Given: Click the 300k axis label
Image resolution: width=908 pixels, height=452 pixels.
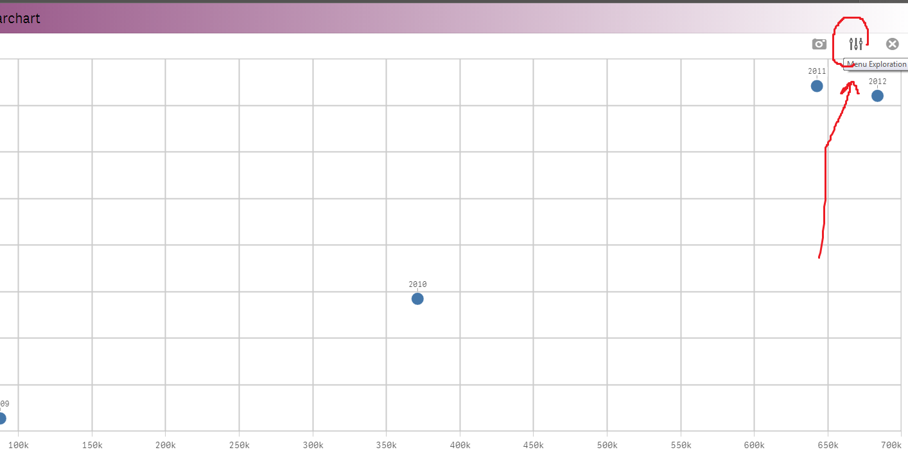Looking at the screenshot, I should 313,444.
